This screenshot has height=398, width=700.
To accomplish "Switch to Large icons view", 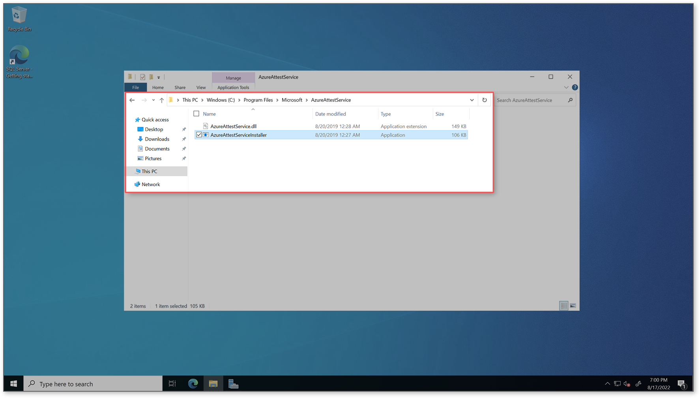I will click(573, 306).
